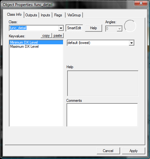Click the paste keyvalues button

58,36
